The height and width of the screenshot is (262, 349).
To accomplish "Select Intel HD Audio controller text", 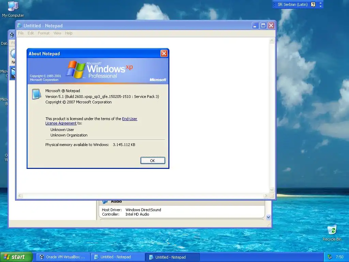I will [137, 214].
